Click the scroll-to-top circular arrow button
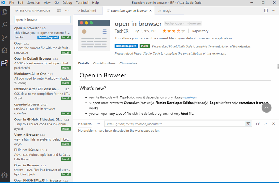This screenshot has height=183, width=279. pos(266,108)
